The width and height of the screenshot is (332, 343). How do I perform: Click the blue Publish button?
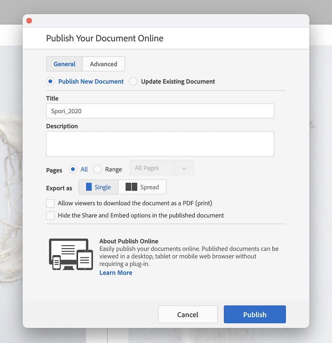(x=255, y=314)
